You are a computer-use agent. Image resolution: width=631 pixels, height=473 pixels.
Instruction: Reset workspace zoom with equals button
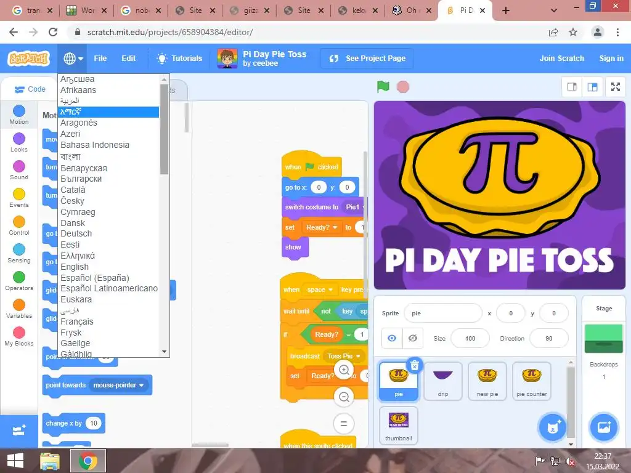coord(344,424)
